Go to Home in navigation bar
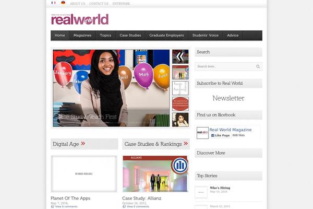This screenshot has width=313, height=209. 59,36
